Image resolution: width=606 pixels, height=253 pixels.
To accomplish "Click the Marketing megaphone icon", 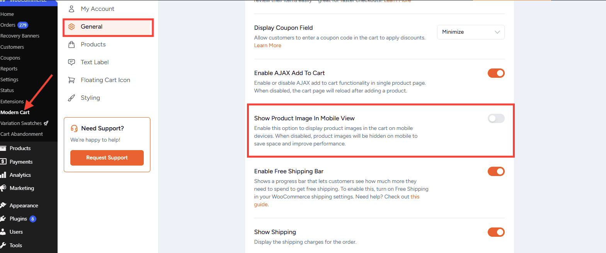I will [3, 188].
